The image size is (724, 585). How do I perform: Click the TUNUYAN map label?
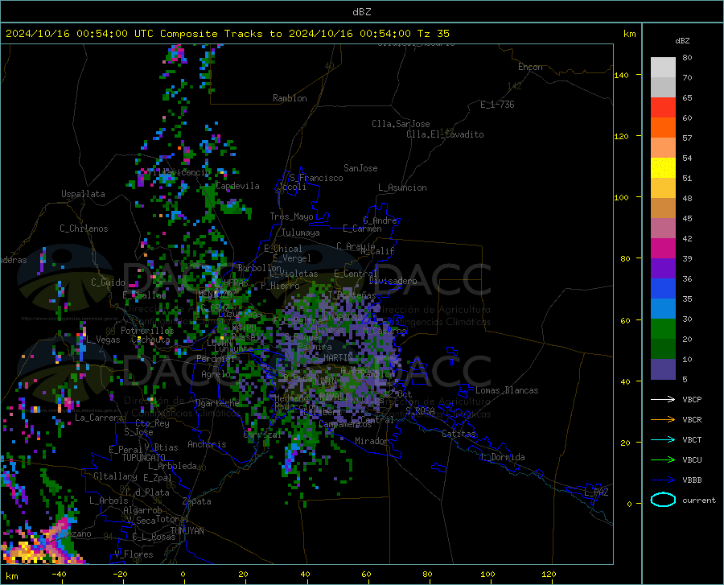click(x=187, y=531)
